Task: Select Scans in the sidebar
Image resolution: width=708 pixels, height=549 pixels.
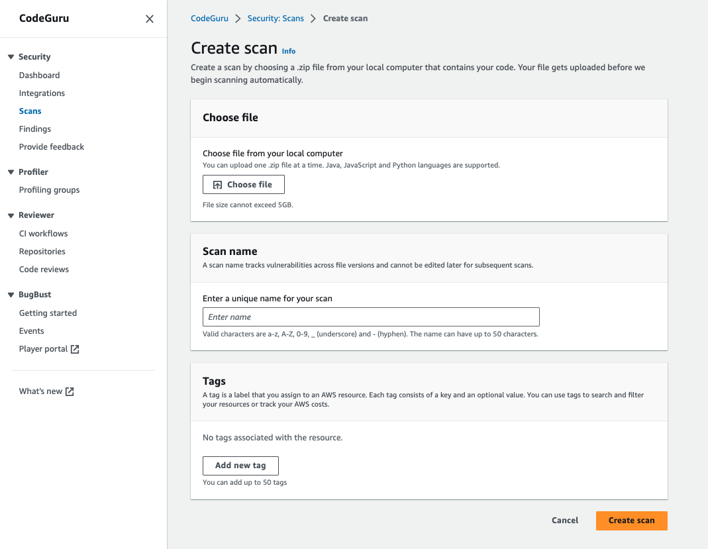Action: pos(30,111)
